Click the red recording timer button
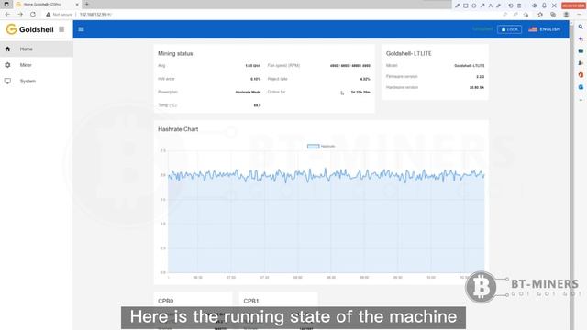 pyautogui.click(x=573, y=5)
